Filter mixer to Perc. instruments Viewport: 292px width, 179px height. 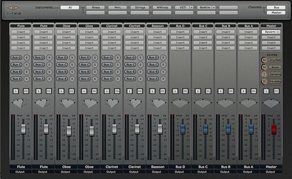[x=118, y=7]
